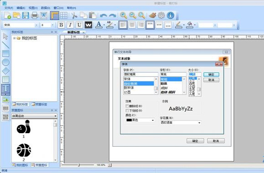The image size is (264, 173).
Task: Expand the 我的标签 tree folder
Action: tap(15, 38)
